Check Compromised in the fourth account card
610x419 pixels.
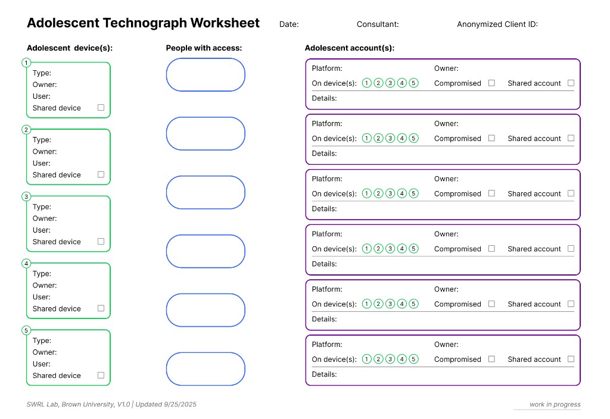[491, 248]
